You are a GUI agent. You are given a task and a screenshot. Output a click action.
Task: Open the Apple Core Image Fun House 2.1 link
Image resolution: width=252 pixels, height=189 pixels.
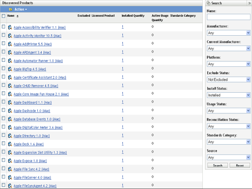click(41, 94)
